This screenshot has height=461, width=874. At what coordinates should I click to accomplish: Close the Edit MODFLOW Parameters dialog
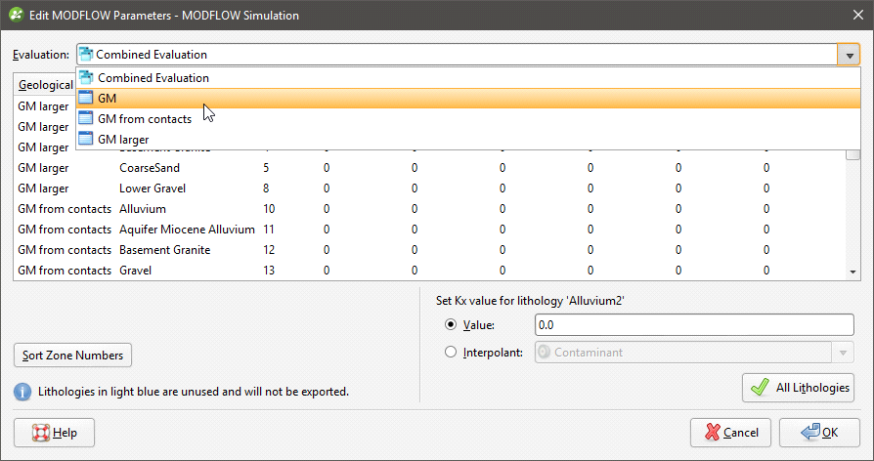pos(858,15)
